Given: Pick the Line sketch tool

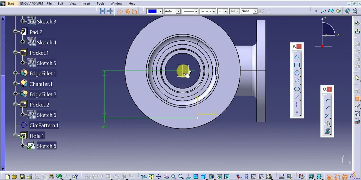Looking at the screenshot, I should point(297,97).
